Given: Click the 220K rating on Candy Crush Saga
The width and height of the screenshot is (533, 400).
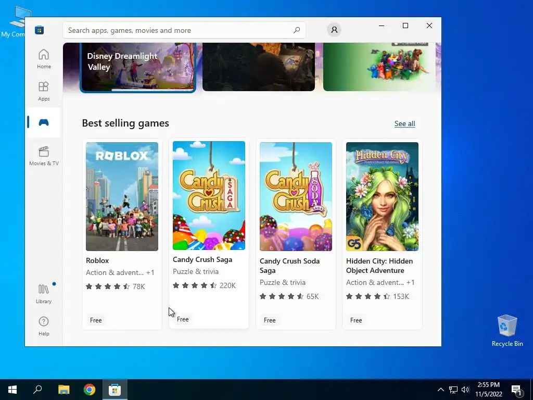Looking at the screenshot, I should tap(204, 285).
